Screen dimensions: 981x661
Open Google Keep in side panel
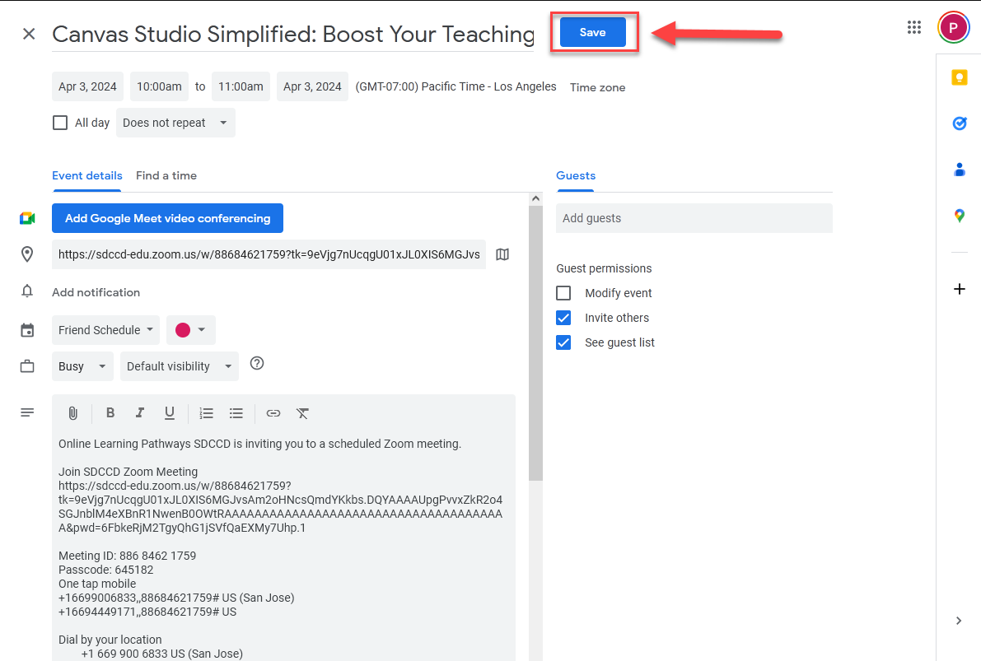click(959, 77)
